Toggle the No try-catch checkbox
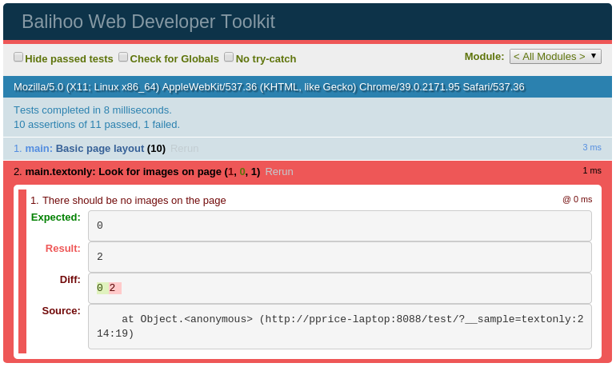The width and height of the screenshot is (616, 367). point(229,58)
